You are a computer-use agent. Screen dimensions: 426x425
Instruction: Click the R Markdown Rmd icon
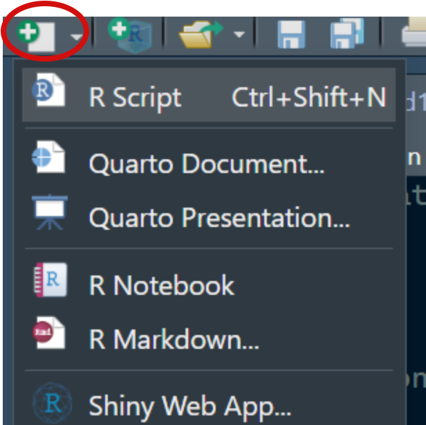(x=49, y=333)
